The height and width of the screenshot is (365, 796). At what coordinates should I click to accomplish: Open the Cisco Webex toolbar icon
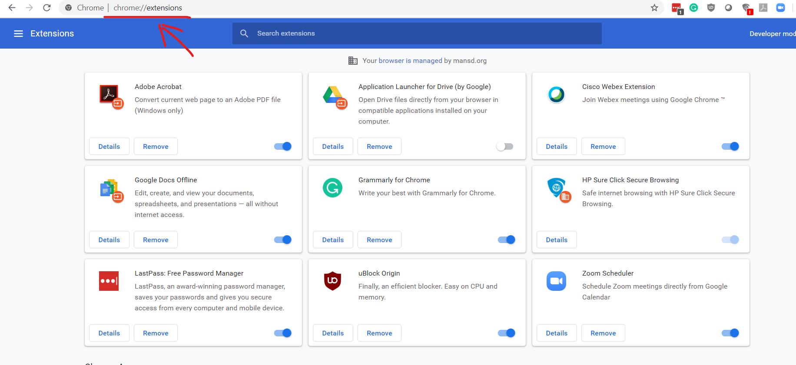pyautogui.click(x=729, y=8)
